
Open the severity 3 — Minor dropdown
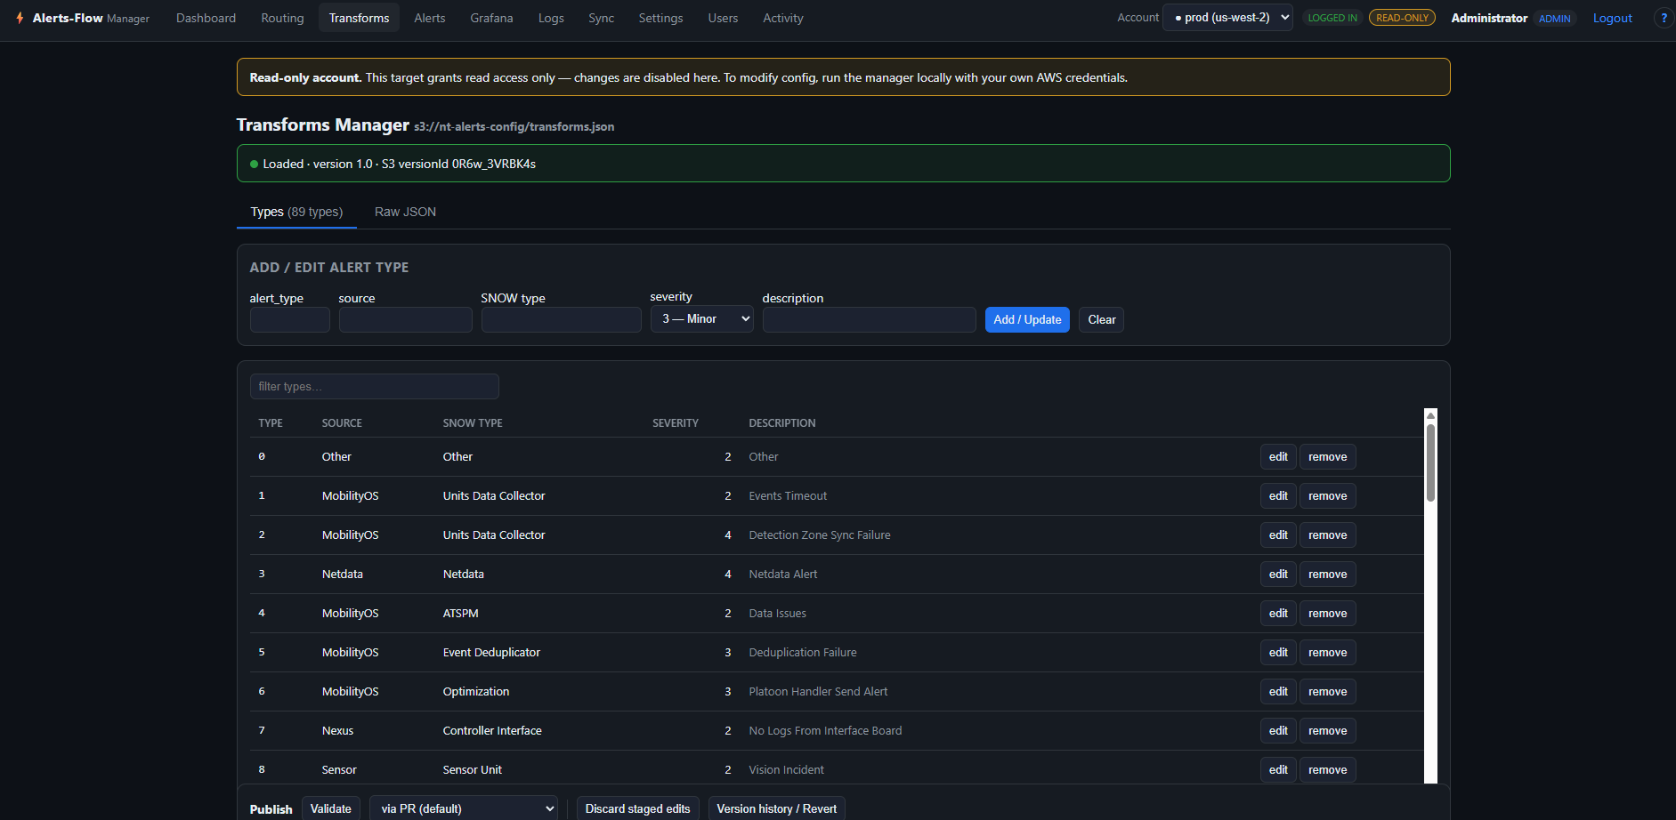click(701, 318)
